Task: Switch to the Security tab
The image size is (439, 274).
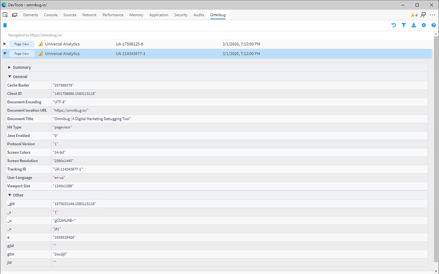Action: [x=181, y=15]
